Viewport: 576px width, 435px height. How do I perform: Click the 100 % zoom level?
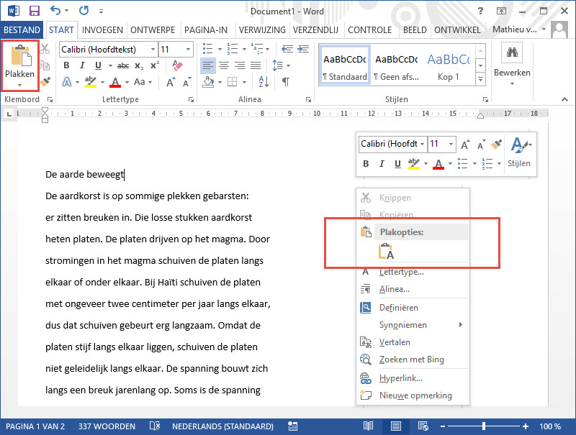click(550, 426)
